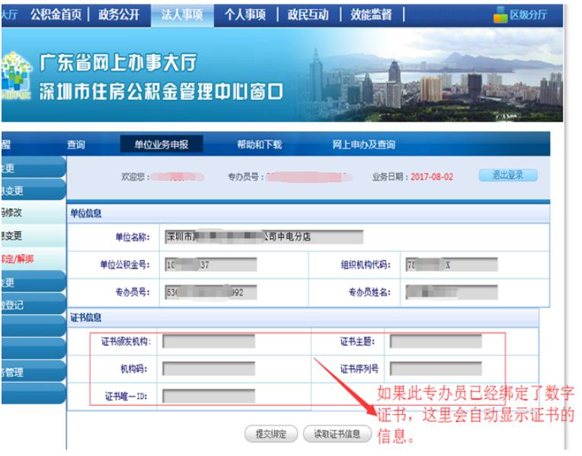582x456 pixels.
Task: Navigate to 效能监督 in the top bar
Action: point(371,14)
